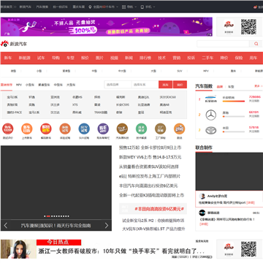The width and height of the screenshot is (263, 263).
Task: Click the Toyota logo in ranking
Action: click(x=211, y=130)
